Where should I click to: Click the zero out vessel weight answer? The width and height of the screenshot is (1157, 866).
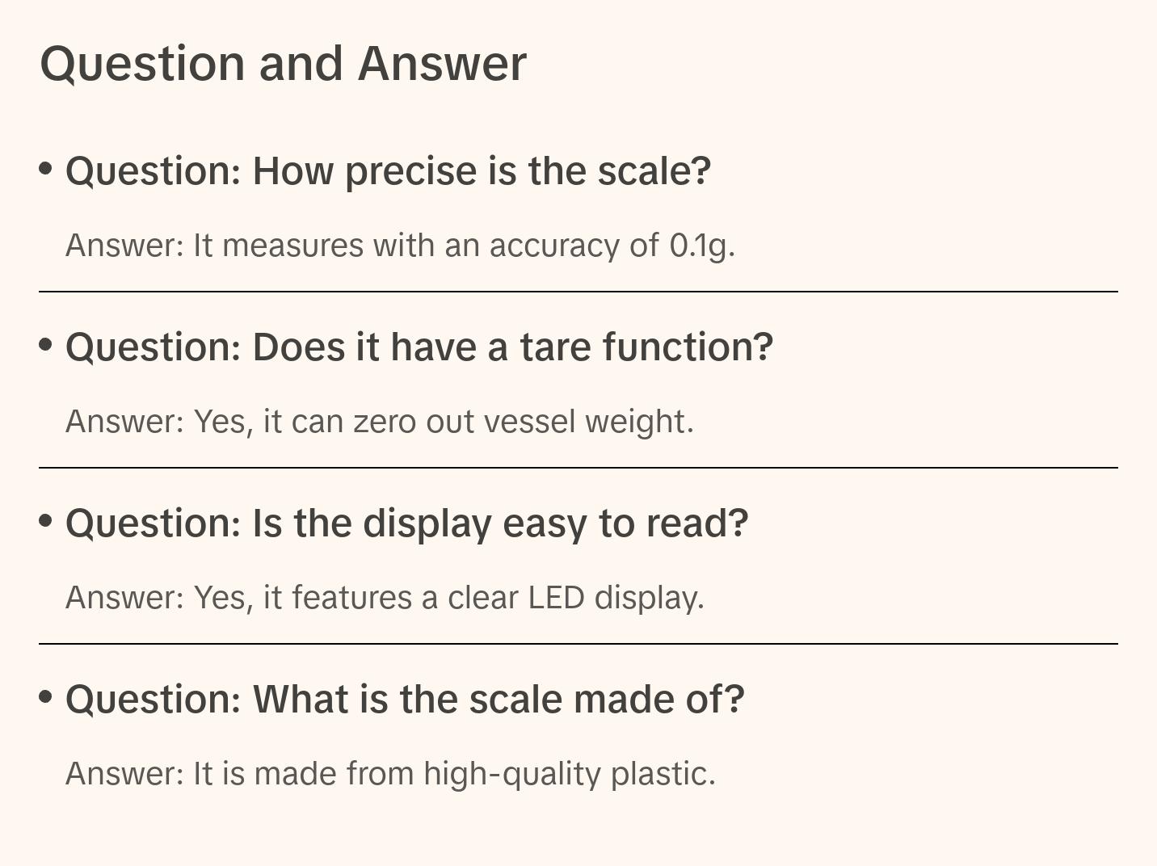click(x=379, y=422)
